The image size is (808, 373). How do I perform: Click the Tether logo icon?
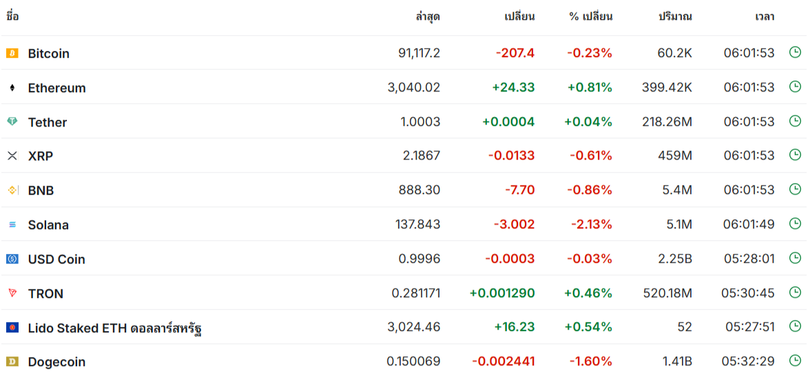(12, 122)
